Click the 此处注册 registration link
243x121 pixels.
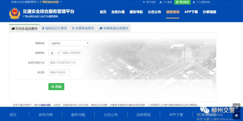[x=46, y=105]
